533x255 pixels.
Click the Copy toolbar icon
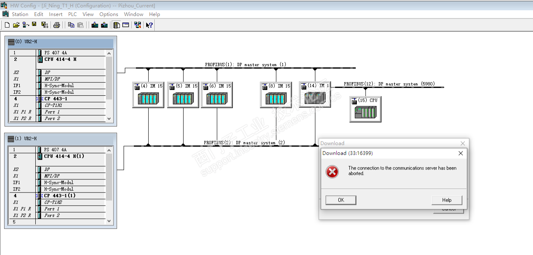pos(71,25)
